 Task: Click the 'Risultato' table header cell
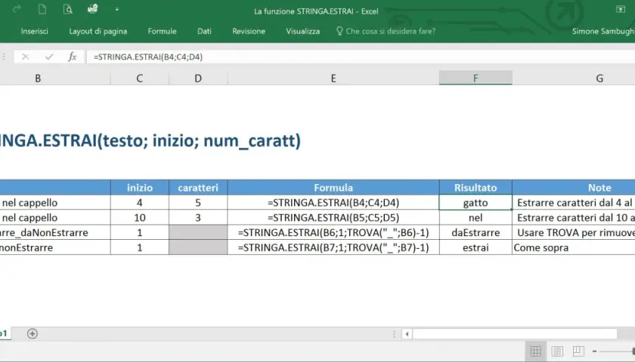(x=475, y=188)
